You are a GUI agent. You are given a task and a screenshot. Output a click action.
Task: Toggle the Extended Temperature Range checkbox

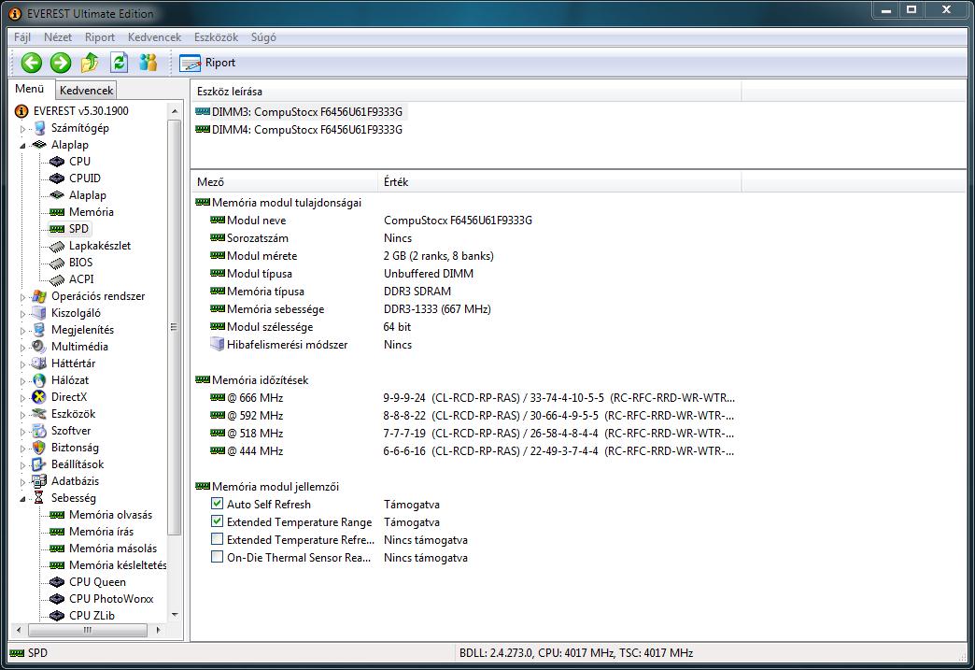(x=217, y=521)
